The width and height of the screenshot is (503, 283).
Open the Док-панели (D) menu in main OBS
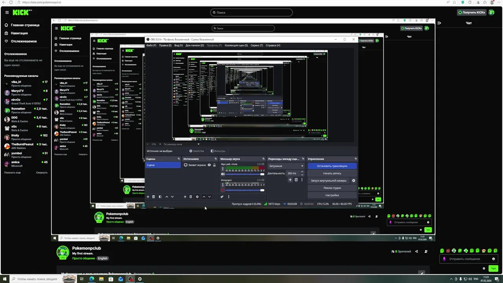[195, 45]
